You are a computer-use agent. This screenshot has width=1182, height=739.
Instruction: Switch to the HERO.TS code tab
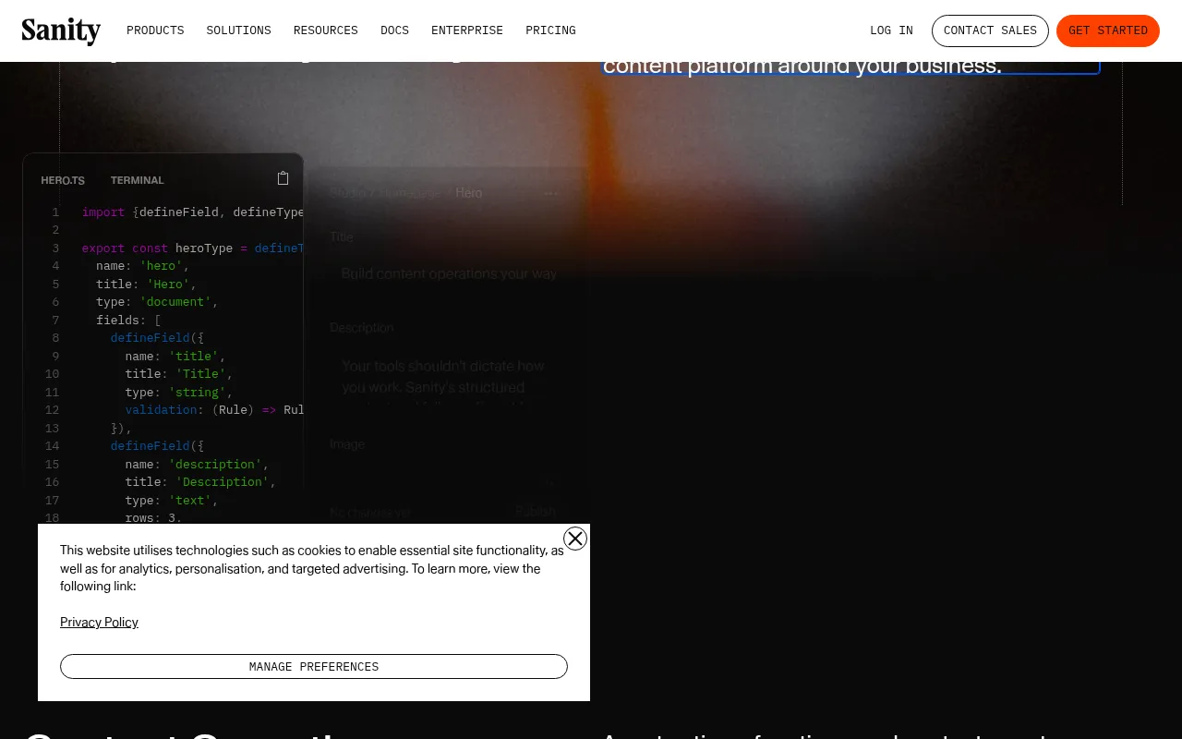pyautogui.click(x=63, y=180)
